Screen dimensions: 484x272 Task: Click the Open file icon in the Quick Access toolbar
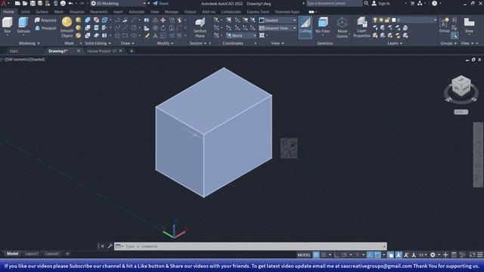coord(25,3)
